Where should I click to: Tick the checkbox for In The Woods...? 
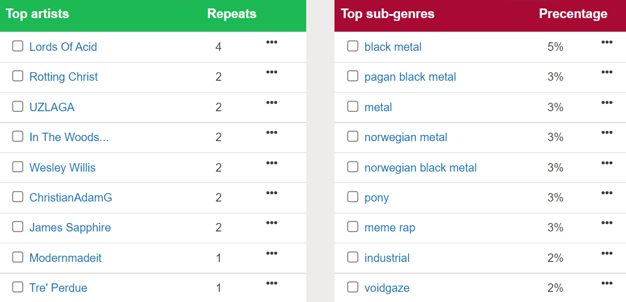(18, 137)
